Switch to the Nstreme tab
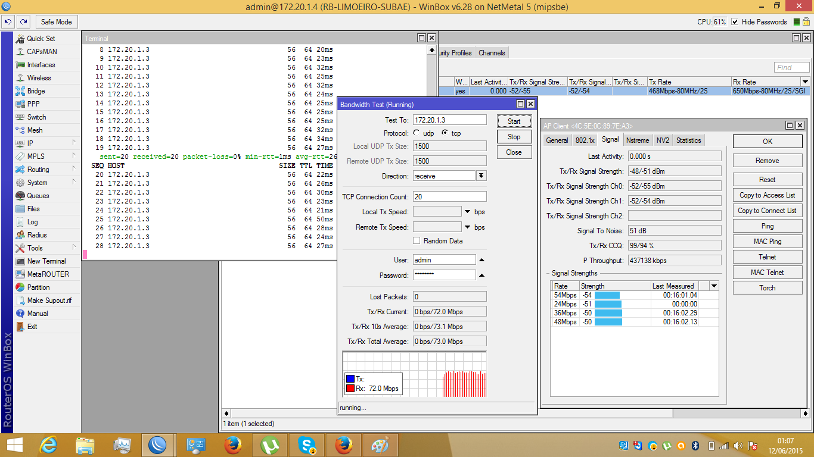The image size is (814, 457). click(637, 140)
